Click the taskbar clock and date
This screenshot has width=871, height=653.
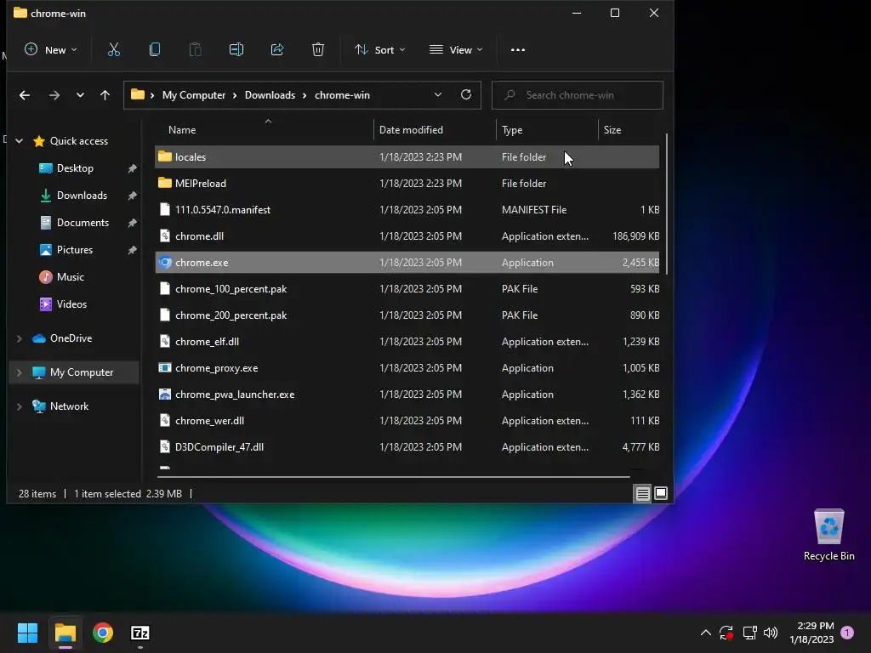coord(811,633)
